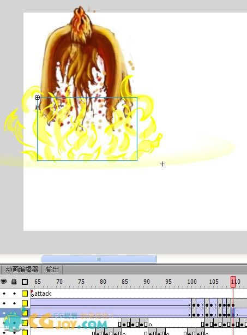Jump to frame 100 on the ruler
Image resolution: width=247 pixels, height=335 pixels.
tap(192, 282)
